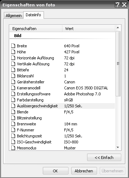Click the icon next to Auslösergeschwindigkeit

click(13, 106)
